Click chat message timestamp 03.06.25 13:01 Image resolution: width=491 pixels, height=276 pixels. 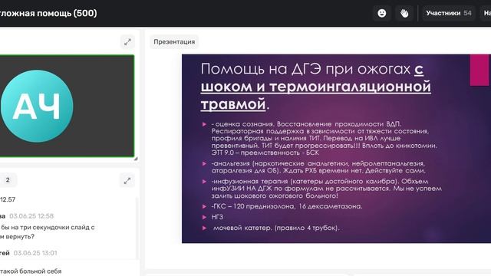pyautogui.click(x=35, y=253)
